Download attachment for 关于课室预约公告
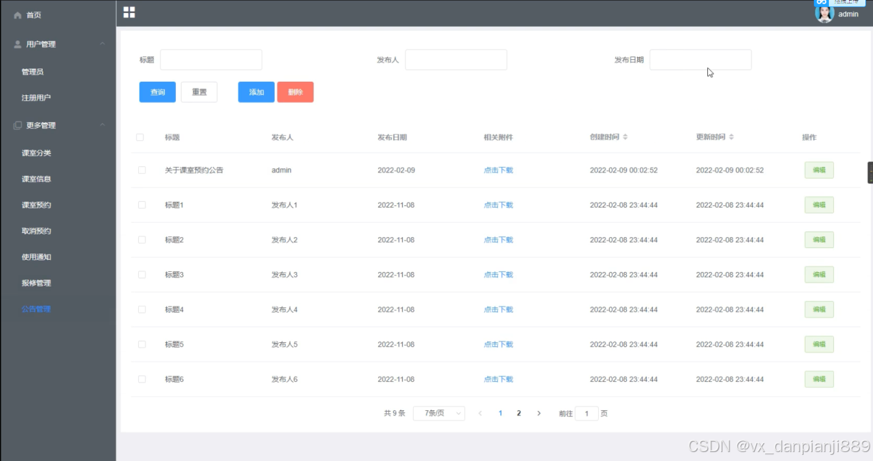Viewport: 873px width, 461px height. click(x=498, y=170)
